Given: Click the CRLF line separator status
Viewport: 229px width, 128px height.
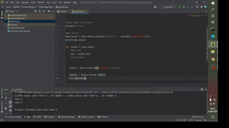Looking at the screenshot, I should coord(184,120).
